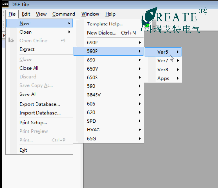
Task: Select Ver7 under 590P
Action: click(163, 61)
